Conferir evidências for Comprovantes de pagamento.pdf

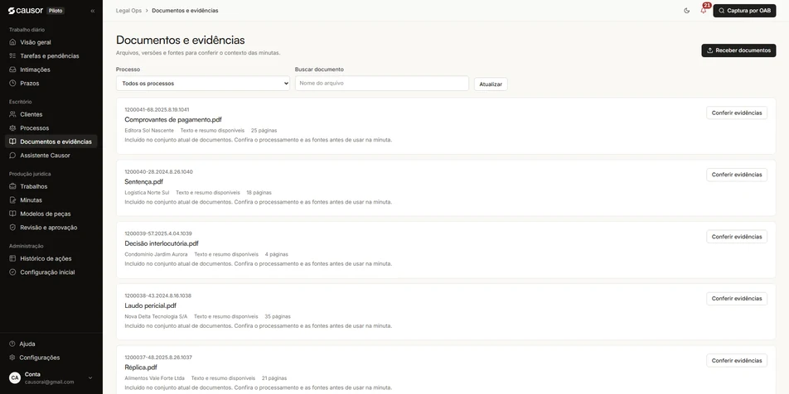coord(737,113)
